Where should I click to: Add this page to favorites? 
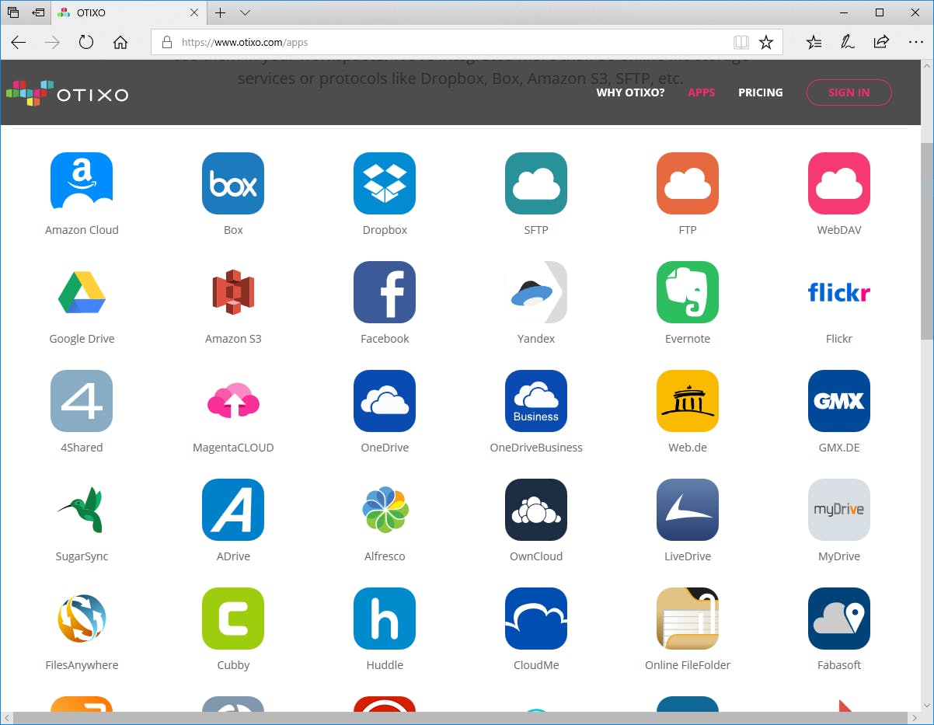pos(766,43)
